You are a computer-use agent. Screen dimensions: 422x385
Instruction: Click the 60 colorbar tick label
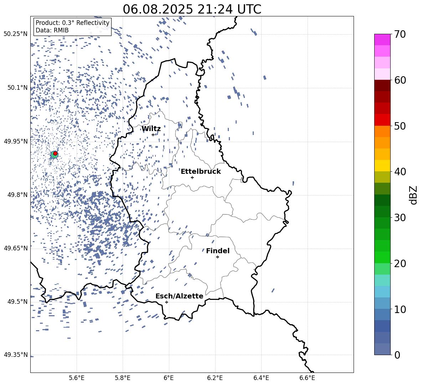point(400,80)
